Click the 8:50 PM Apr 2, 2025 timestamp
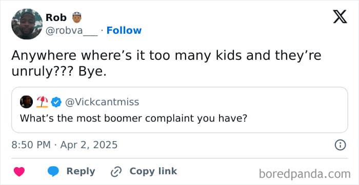 [x=64, y=145]
